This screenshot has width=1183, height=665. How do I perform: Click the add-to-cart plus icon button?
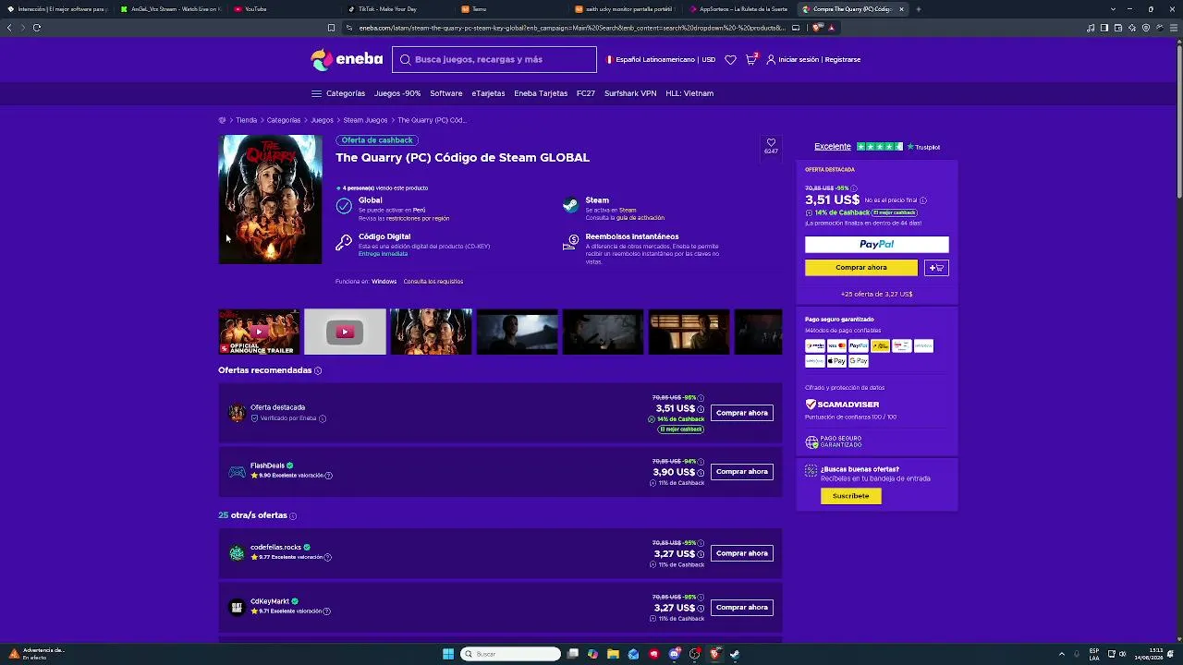[936, 268]
